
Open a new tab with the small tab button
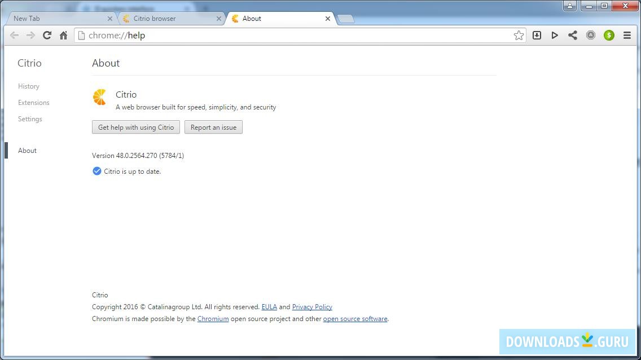click(346, 19)
